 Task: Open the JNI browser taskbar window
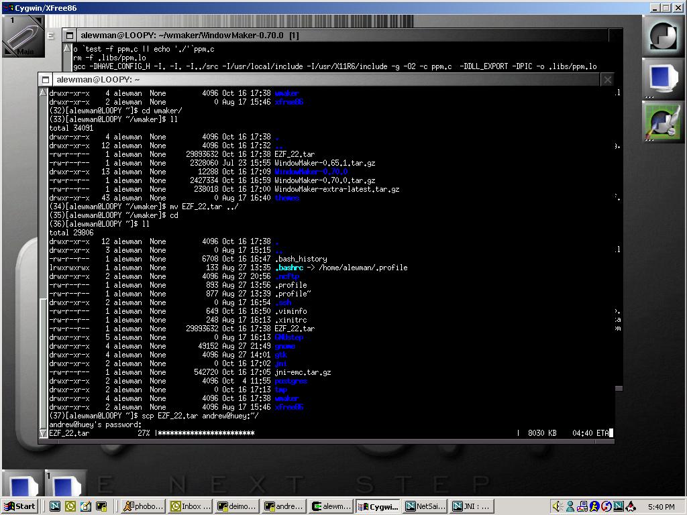pyautogui.click(x=471, y=506)
